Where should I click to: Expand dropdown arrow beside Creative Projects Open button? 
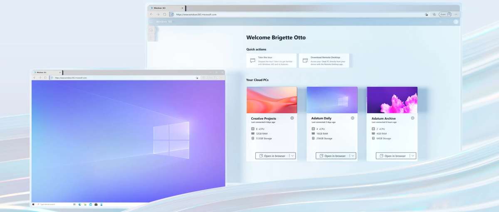tap(293, 156)
